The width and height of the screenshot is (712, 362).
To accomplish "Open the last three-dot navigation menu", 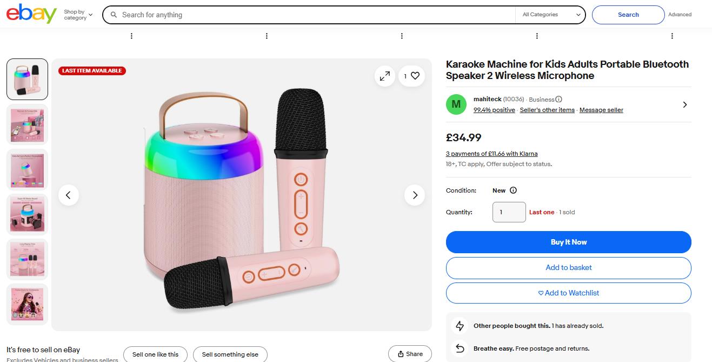I will (672, 36).
